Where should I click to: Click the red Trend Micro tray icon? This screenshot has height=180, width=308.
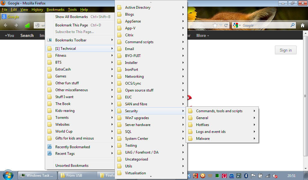pyautogui.click(x=224, y=176)
